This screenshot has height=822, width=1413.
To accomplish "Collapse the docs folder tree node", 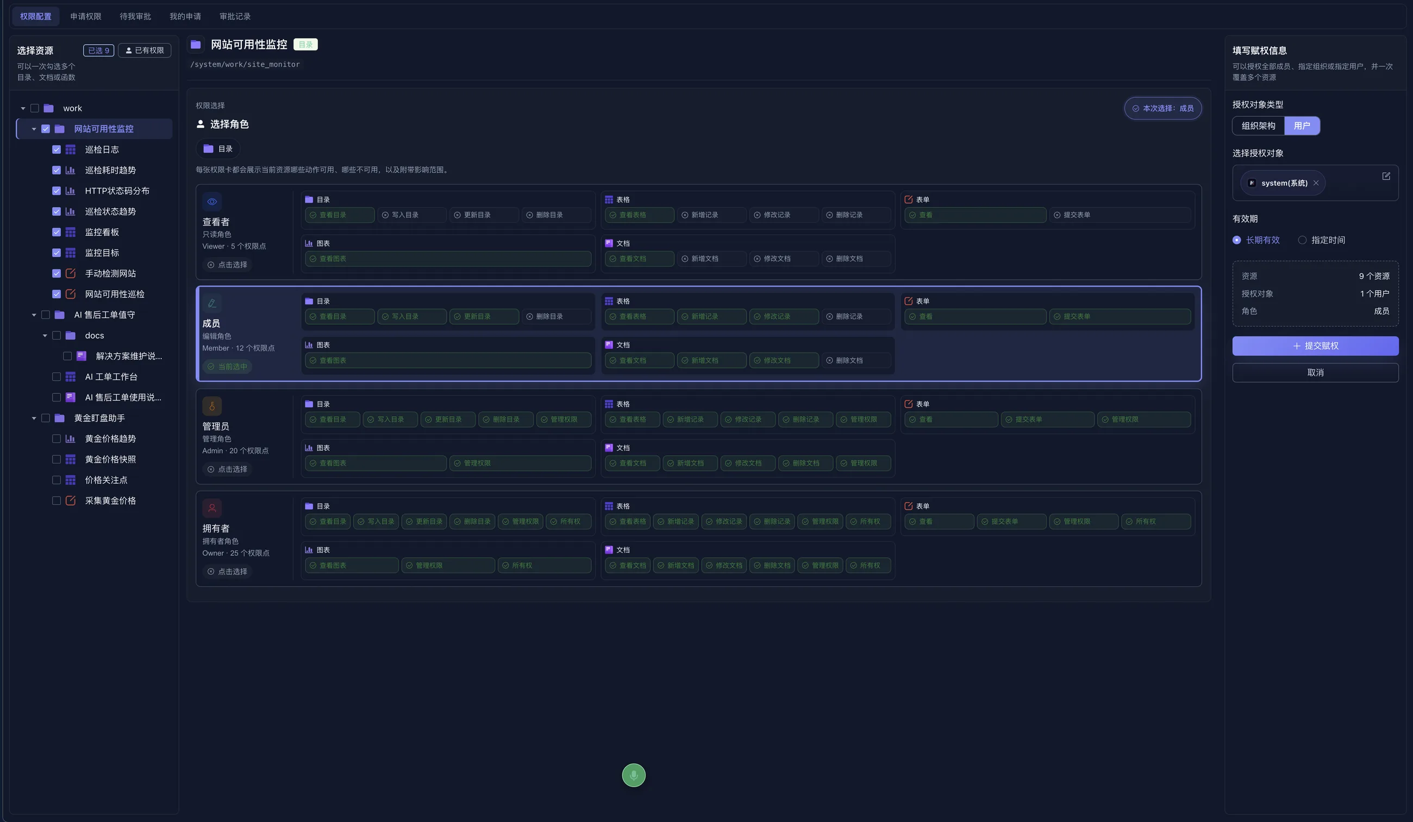I will (45, 335).
